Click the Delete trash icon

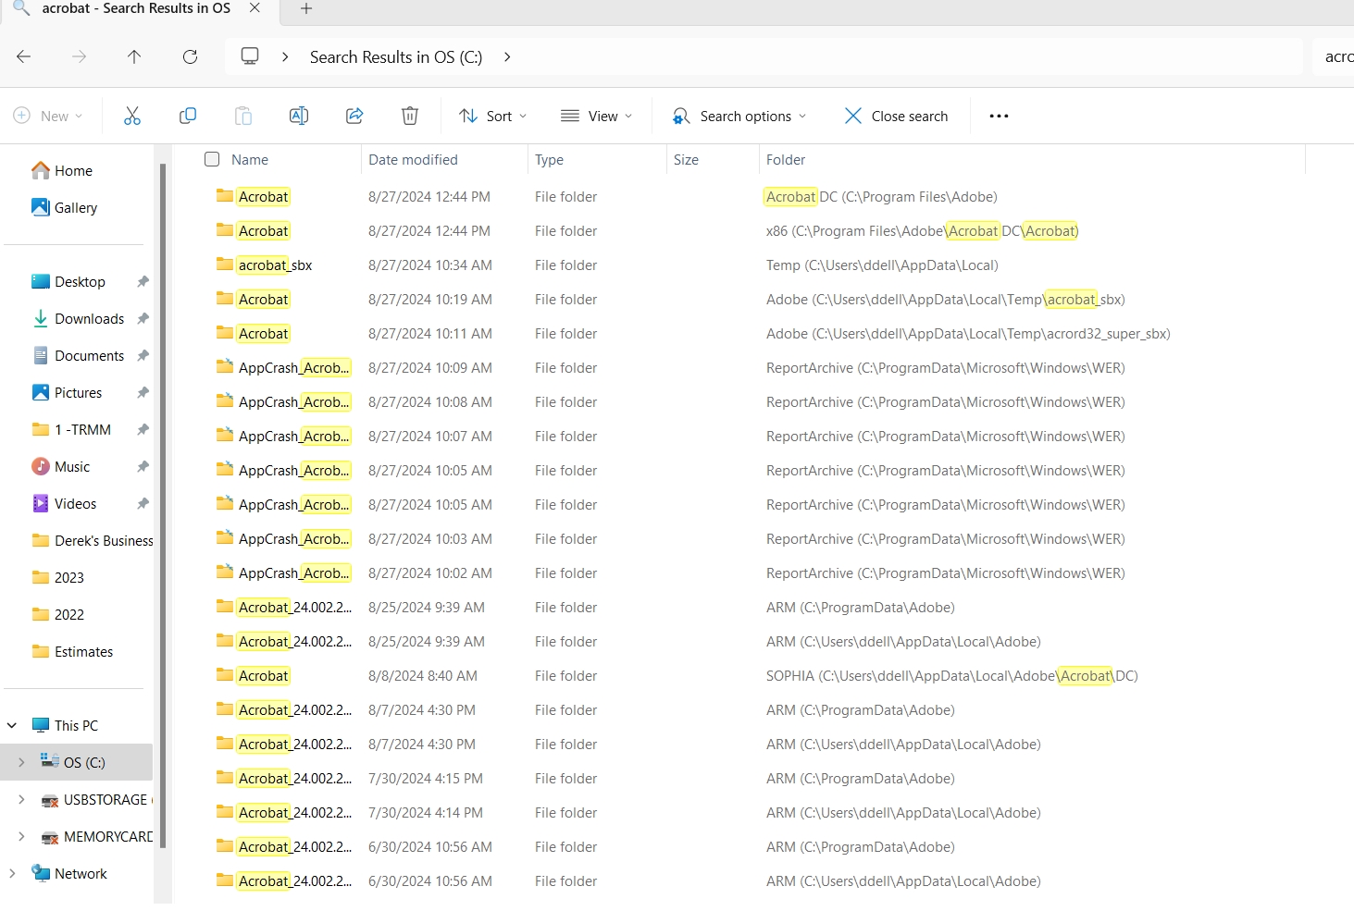point(409,116)
